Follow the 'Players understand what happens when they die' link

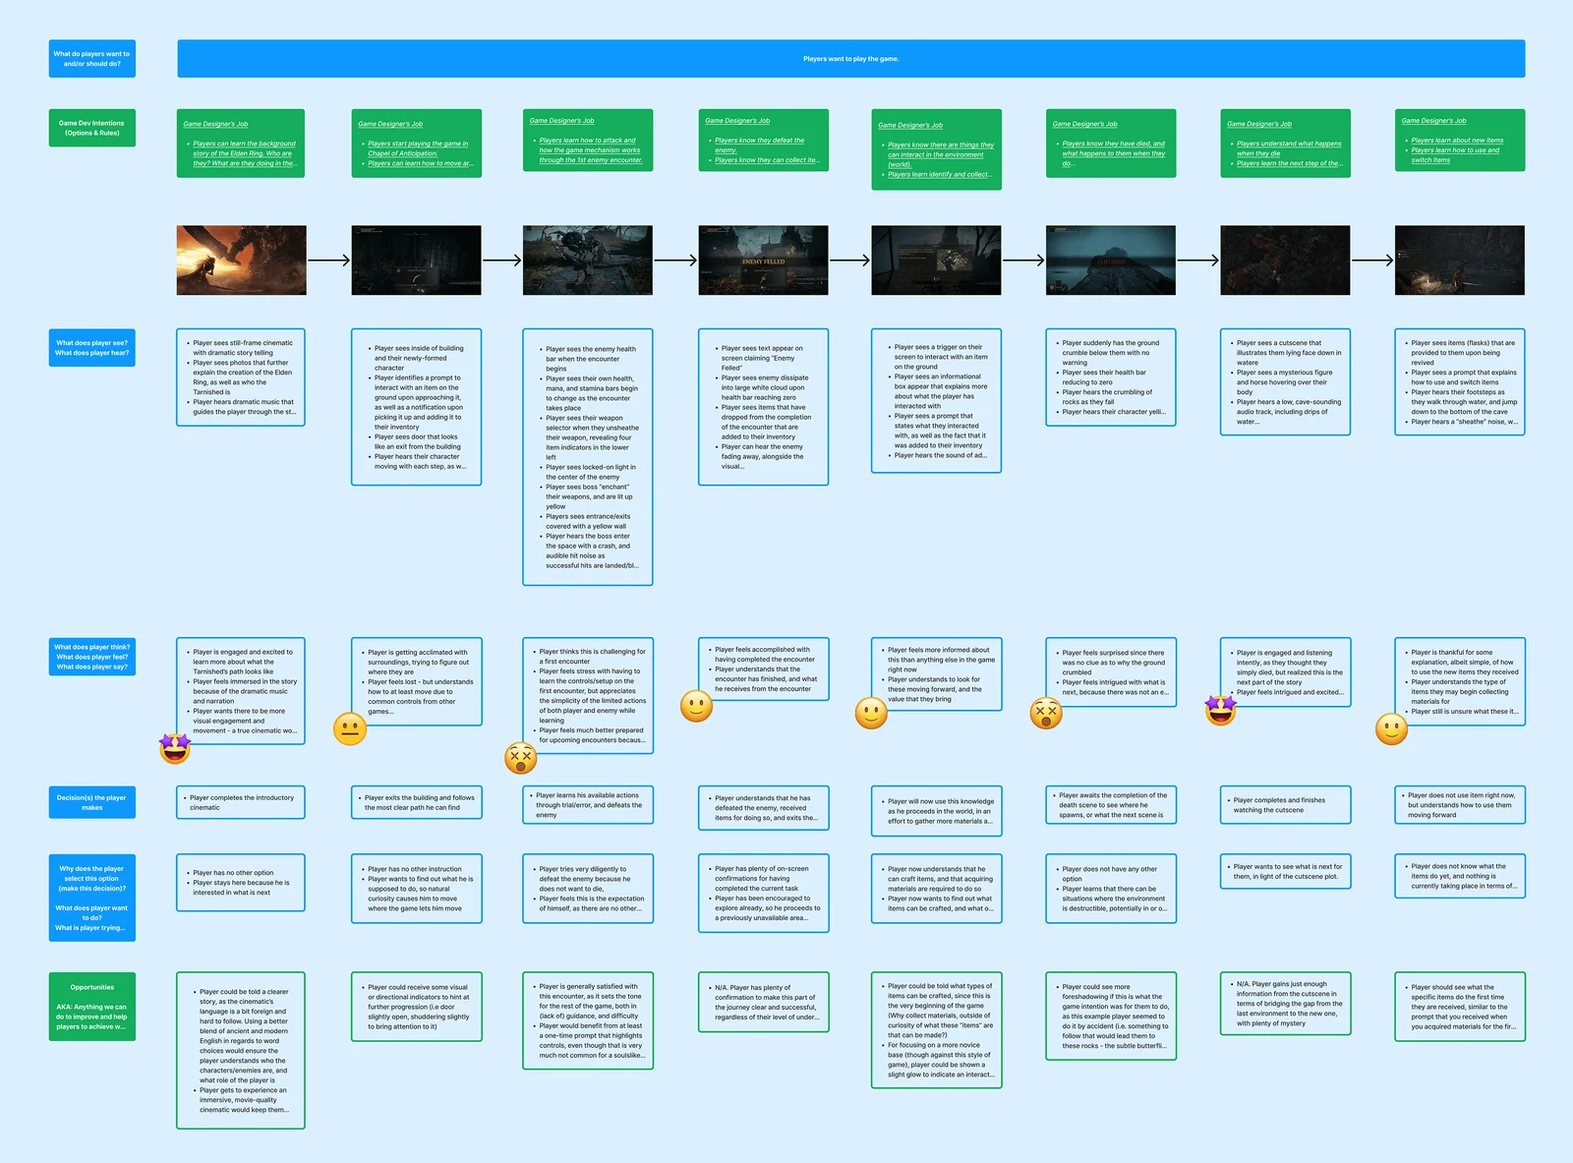(1288, 148)
